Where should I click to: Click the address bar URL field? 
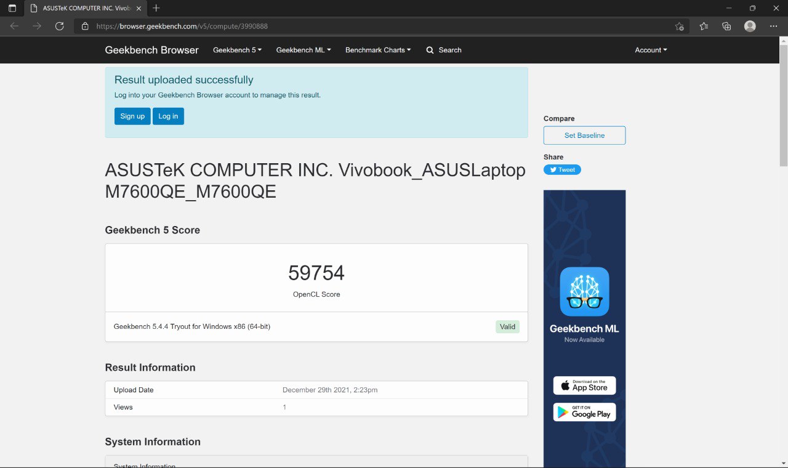[x=382, y=26]
